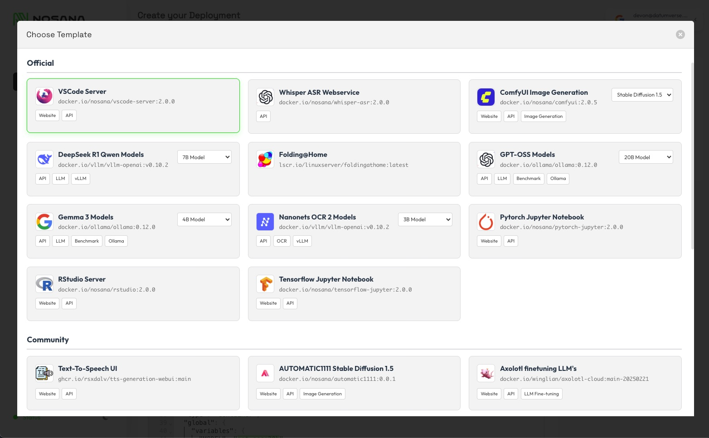Click the Text-To-Speech UI template icon

coord(44,373)
